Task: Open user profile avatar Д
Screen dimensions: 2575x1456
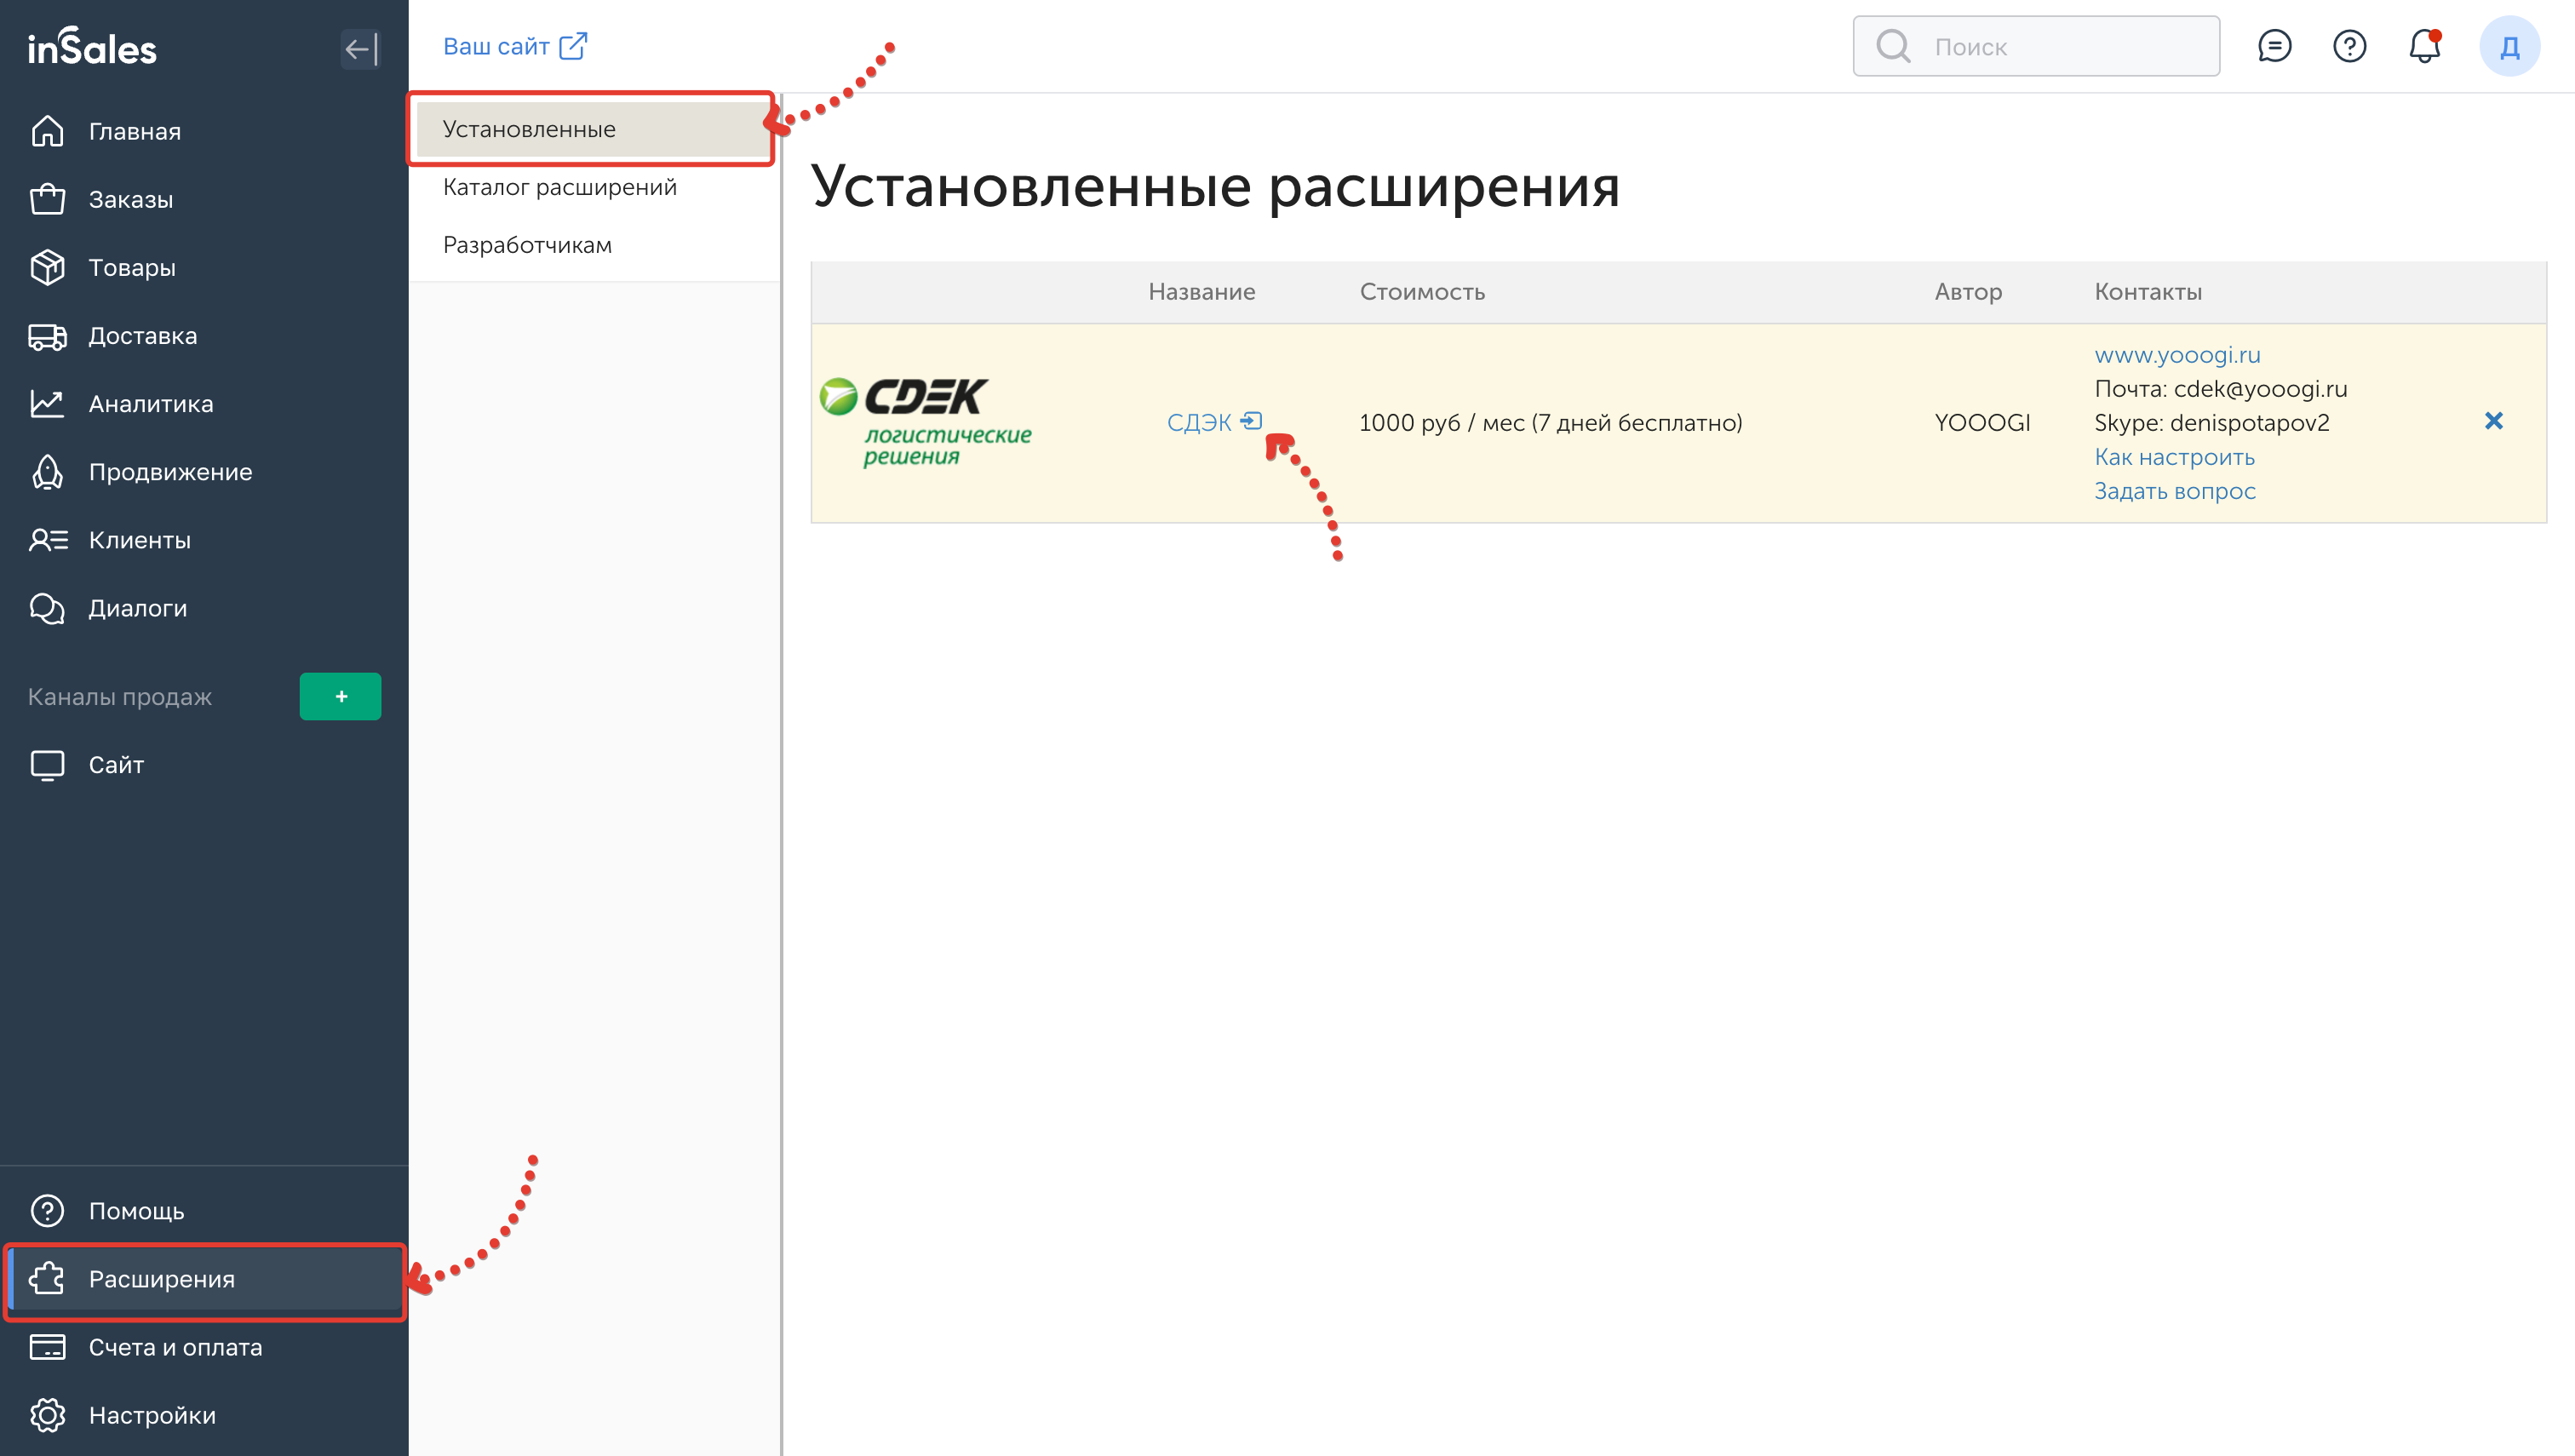Action: [2508, 46]
